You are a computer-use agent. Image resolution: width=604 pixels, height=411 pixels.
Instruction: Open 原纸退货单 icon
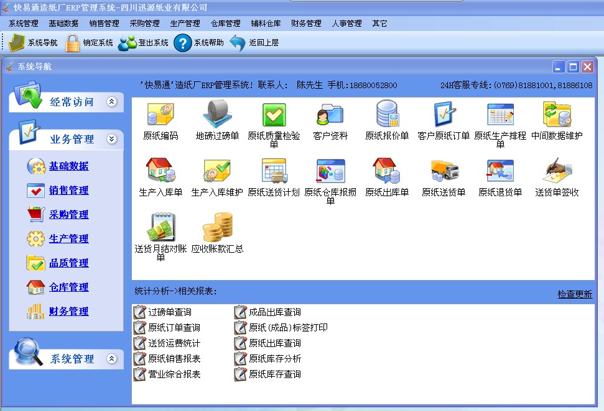point(500,170)
